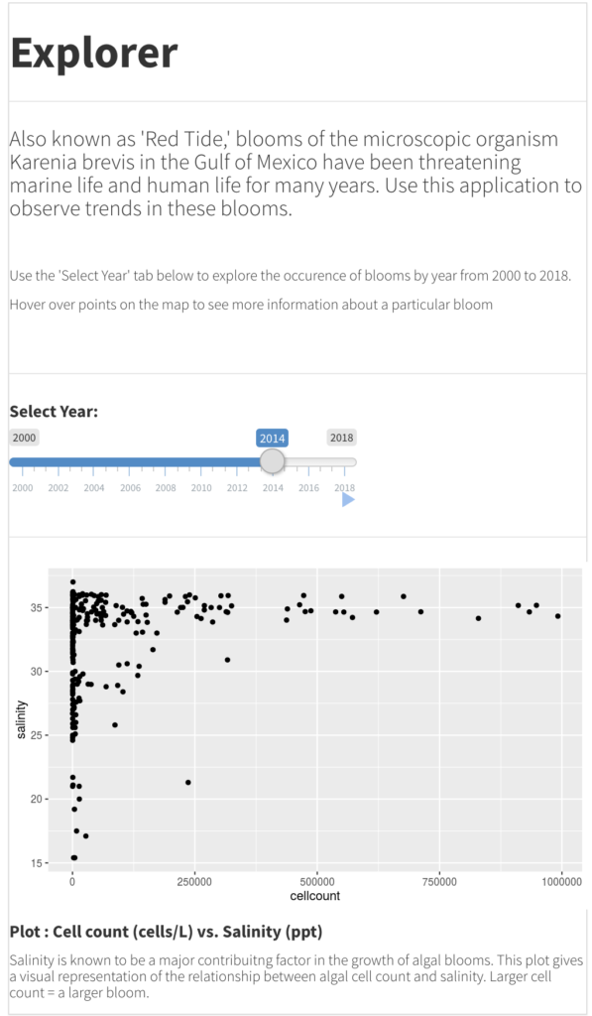Click the slider play animation triangle
Screen dimensions: 592x1016
click(348, 500)
